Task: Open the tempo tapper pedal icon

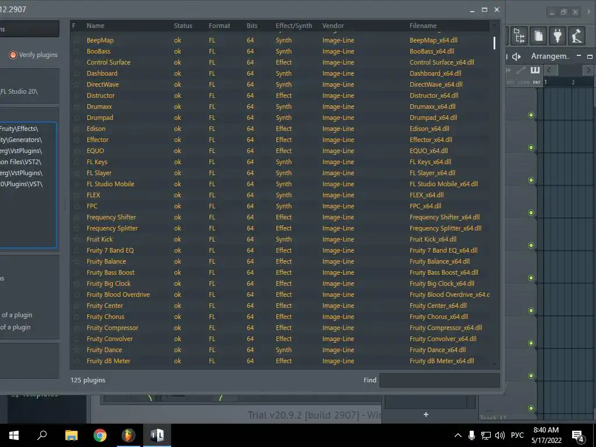Action: pyautogui.click(x=576, y=36)
